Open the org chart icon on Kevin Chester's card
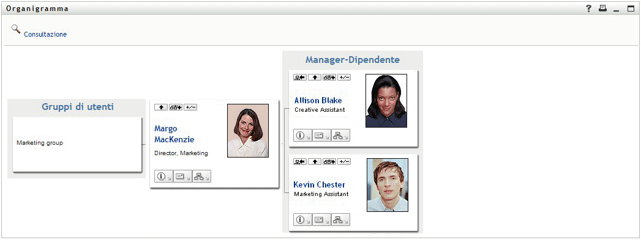 coord(340,220)
